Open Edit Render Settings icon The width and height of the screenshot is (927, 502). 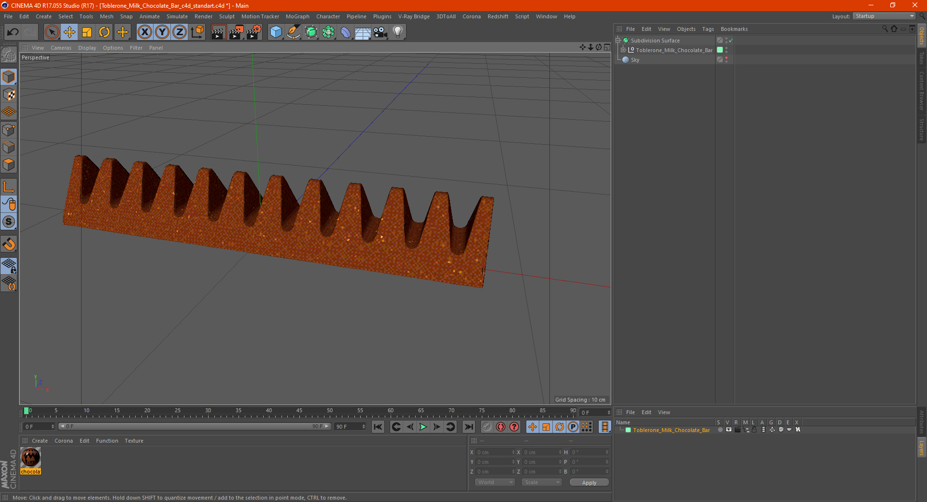click(x=254, y=32)
